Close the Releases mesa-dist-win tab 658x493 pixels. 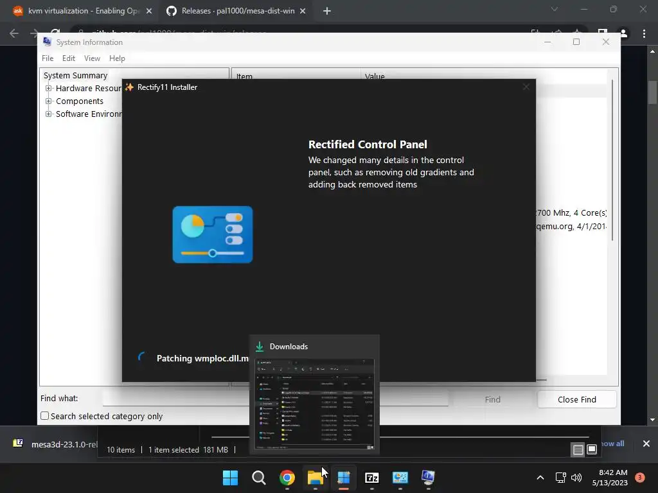pos(303,11)
